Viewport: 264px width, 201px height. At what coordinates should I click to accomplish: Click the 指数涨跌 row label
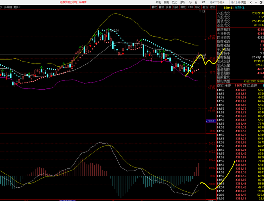[223, 41]
